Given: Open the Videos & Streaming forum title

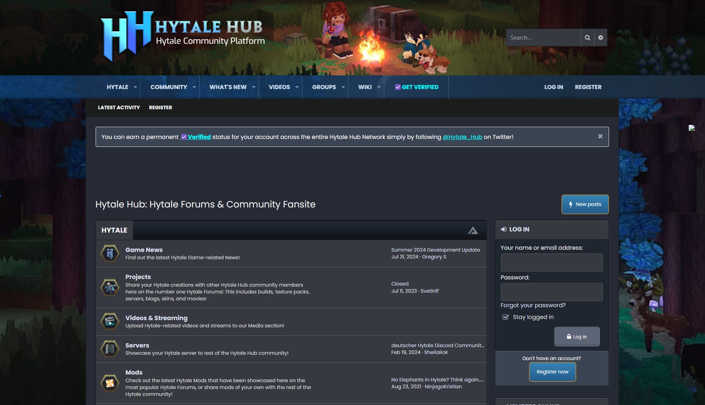Looking at the screenshot, I should (x=156, y=318).
